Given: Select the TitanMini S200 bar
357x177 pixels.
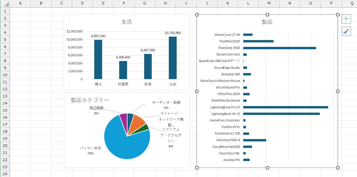Looking at the screenshot, I should tap(258, 41).
